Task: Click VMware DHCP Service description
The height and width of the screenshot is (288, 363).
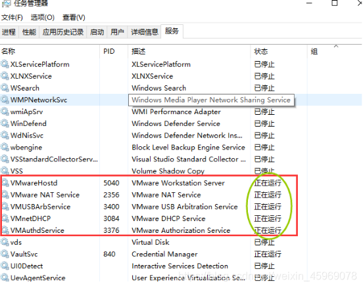Action: click(x=168, y=218)
